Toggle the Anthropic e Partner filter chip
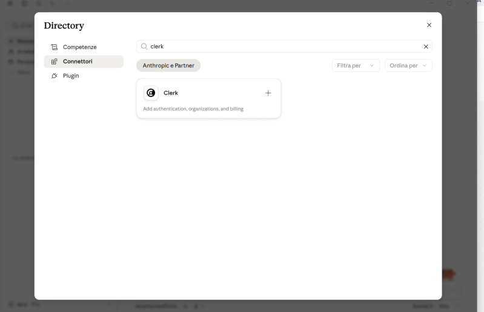 [168, 65]
